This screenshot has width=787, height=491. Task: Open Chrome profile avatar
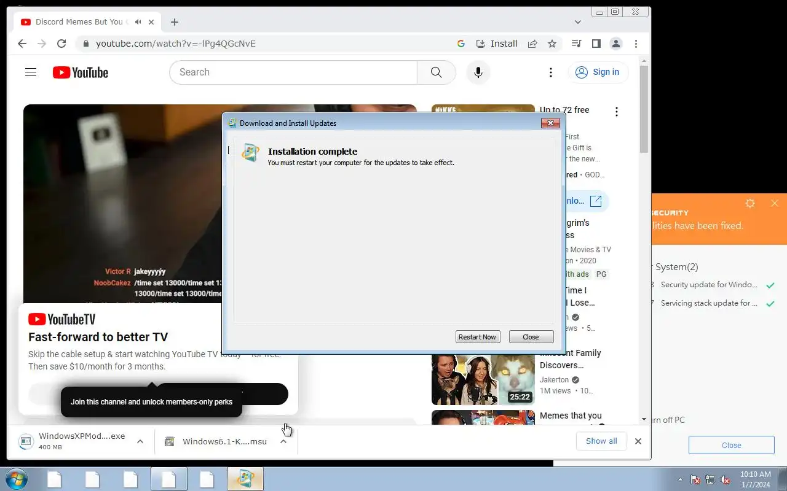click(615, 44)
